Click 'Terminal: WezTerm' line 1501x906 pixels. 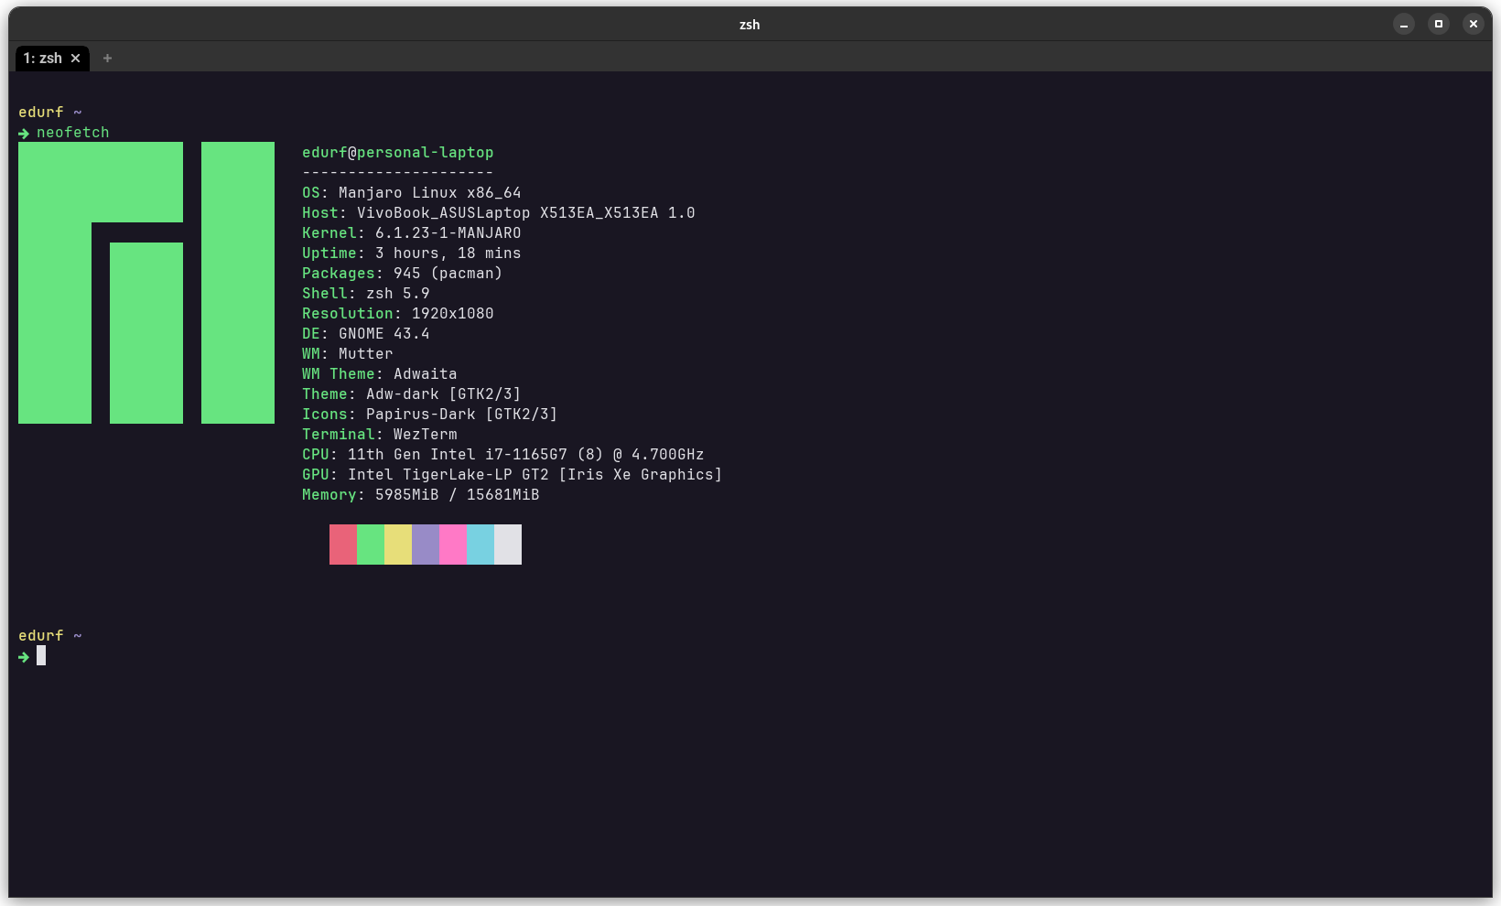(x=380, y=435)
